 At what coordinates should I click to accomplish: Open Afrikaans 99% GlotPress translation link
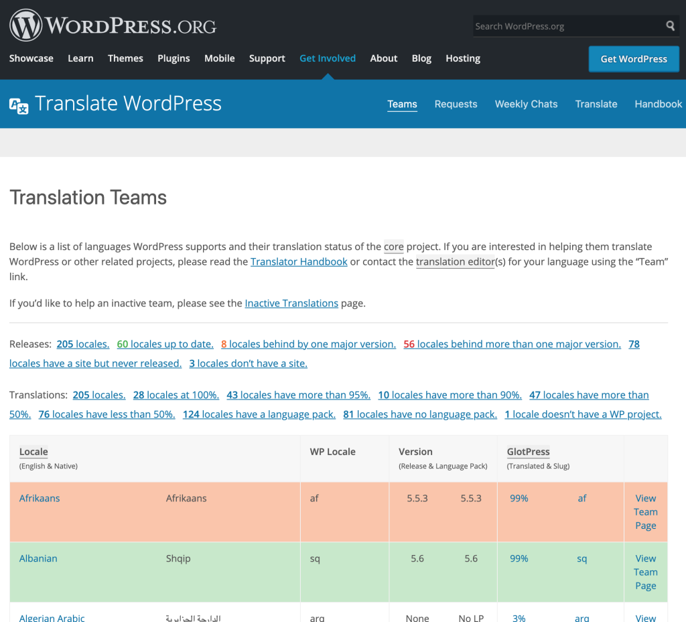(519, 498)
